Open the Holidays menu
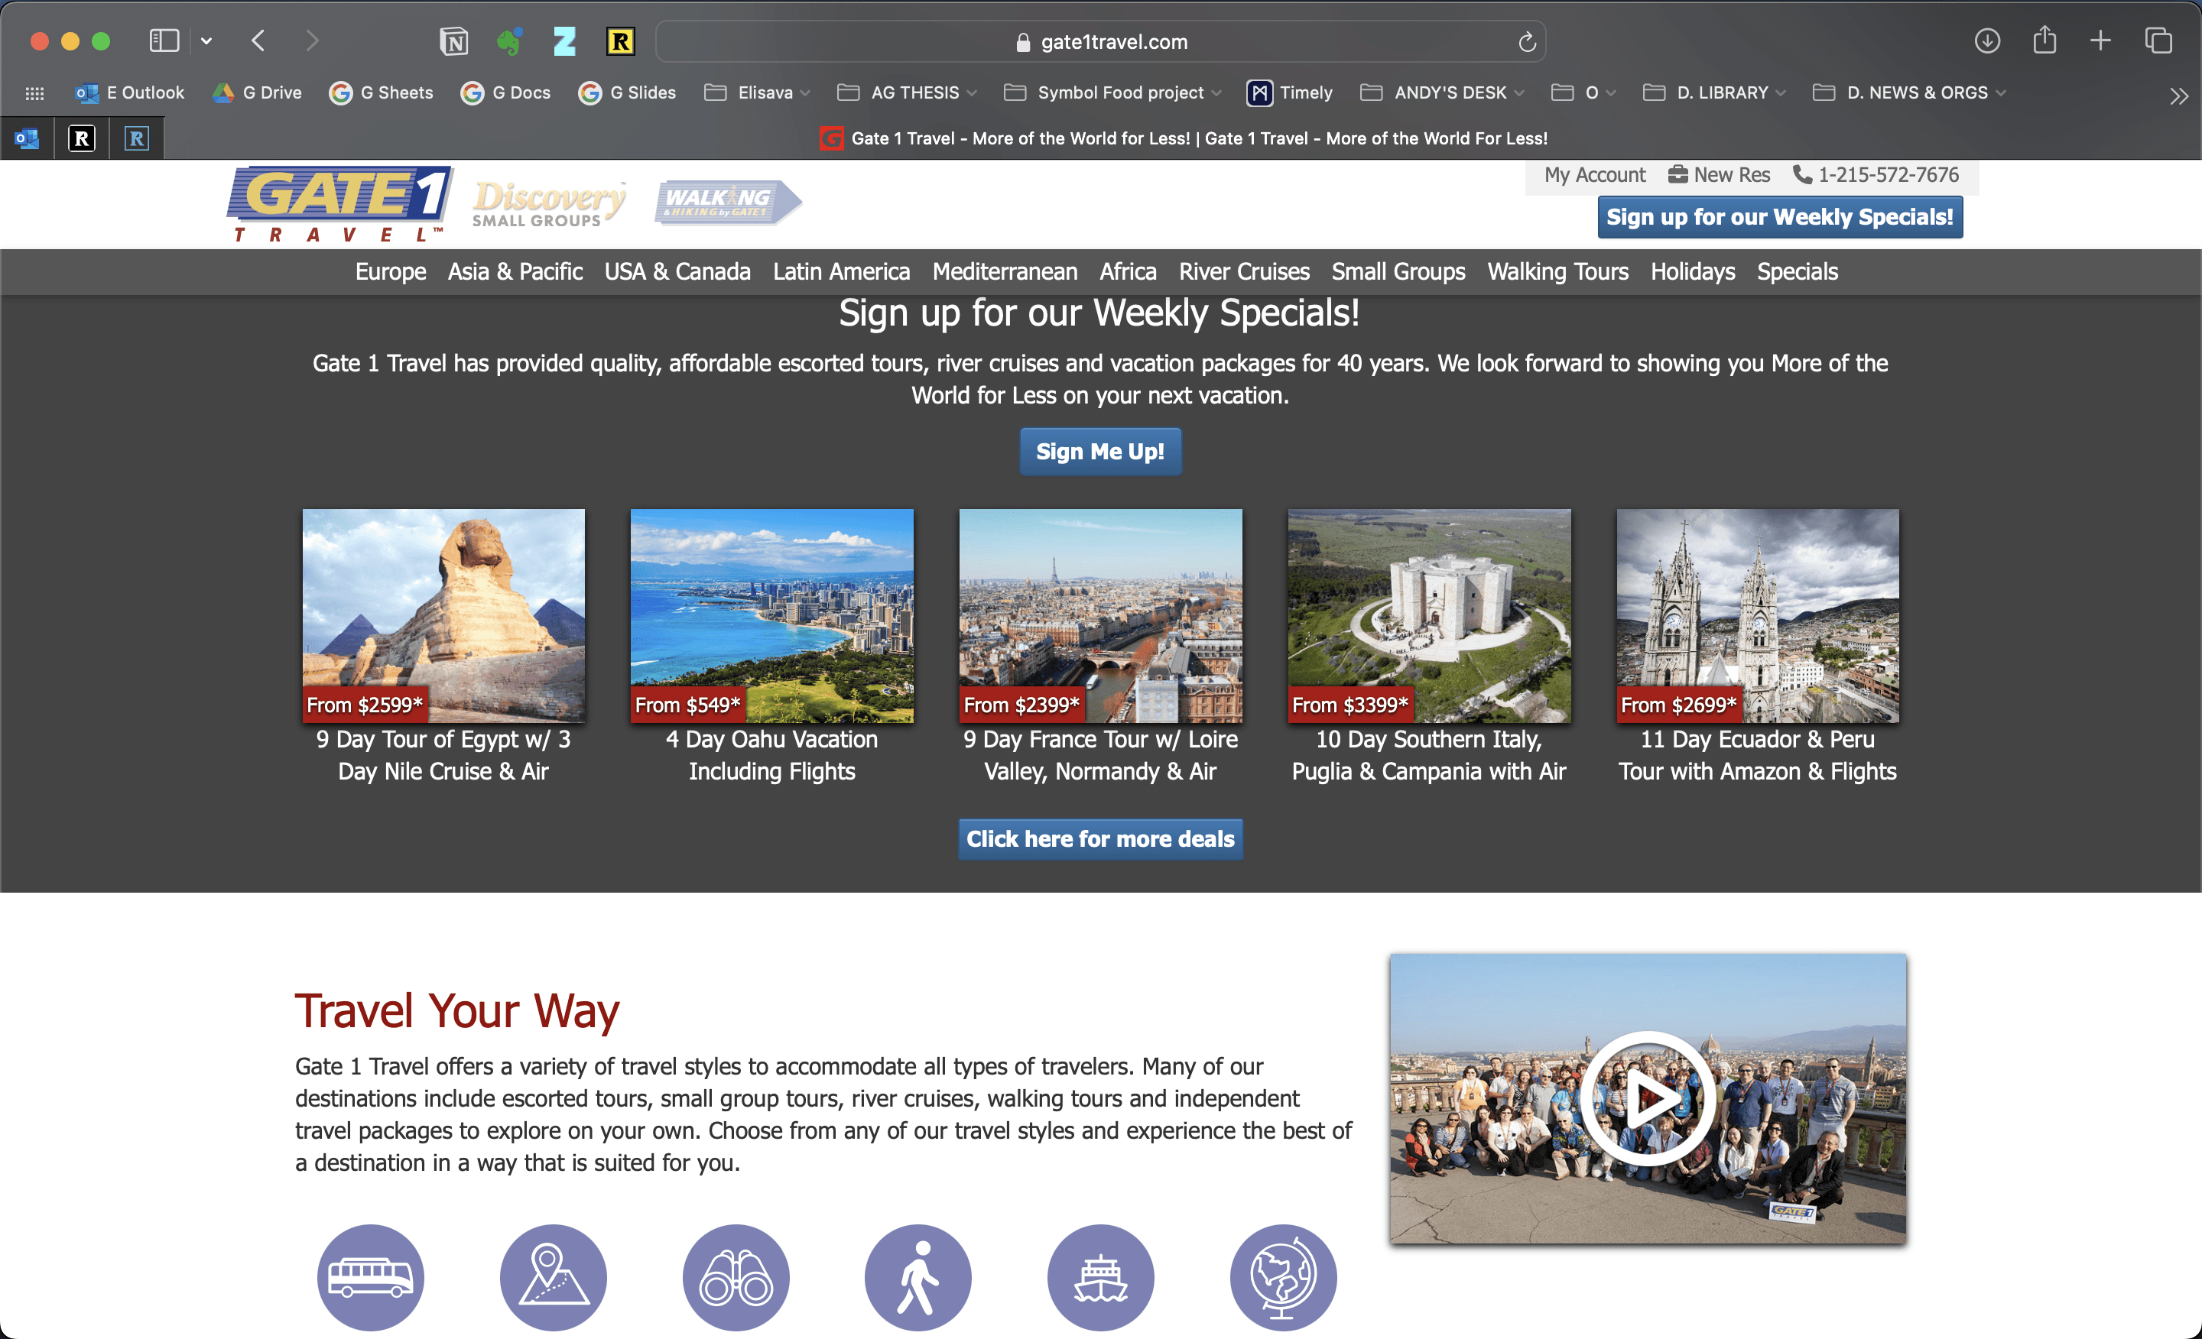The width and height of the screenshot is (2202, 1339). coord(1693,271)
